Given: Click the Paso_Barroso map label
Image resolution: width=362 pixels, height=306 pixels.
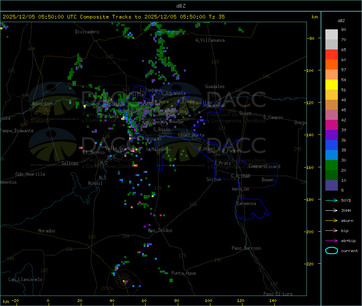Looking at the screenshot, I should [x=246, y=248].
